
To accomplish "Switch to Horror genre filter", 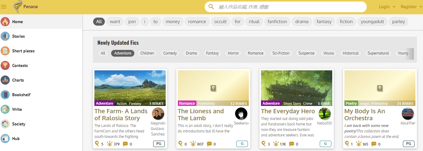I will click(x=233, y=53).
